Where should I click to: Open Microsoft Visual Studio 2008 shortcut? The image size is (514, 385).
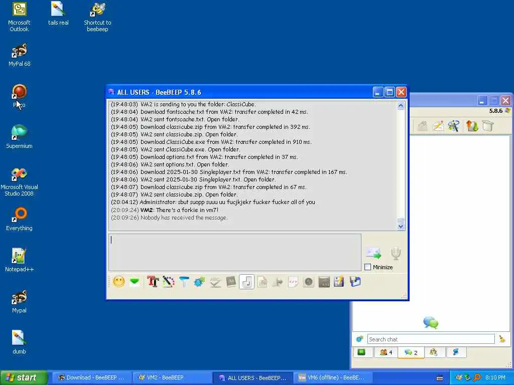pos(19,181)
